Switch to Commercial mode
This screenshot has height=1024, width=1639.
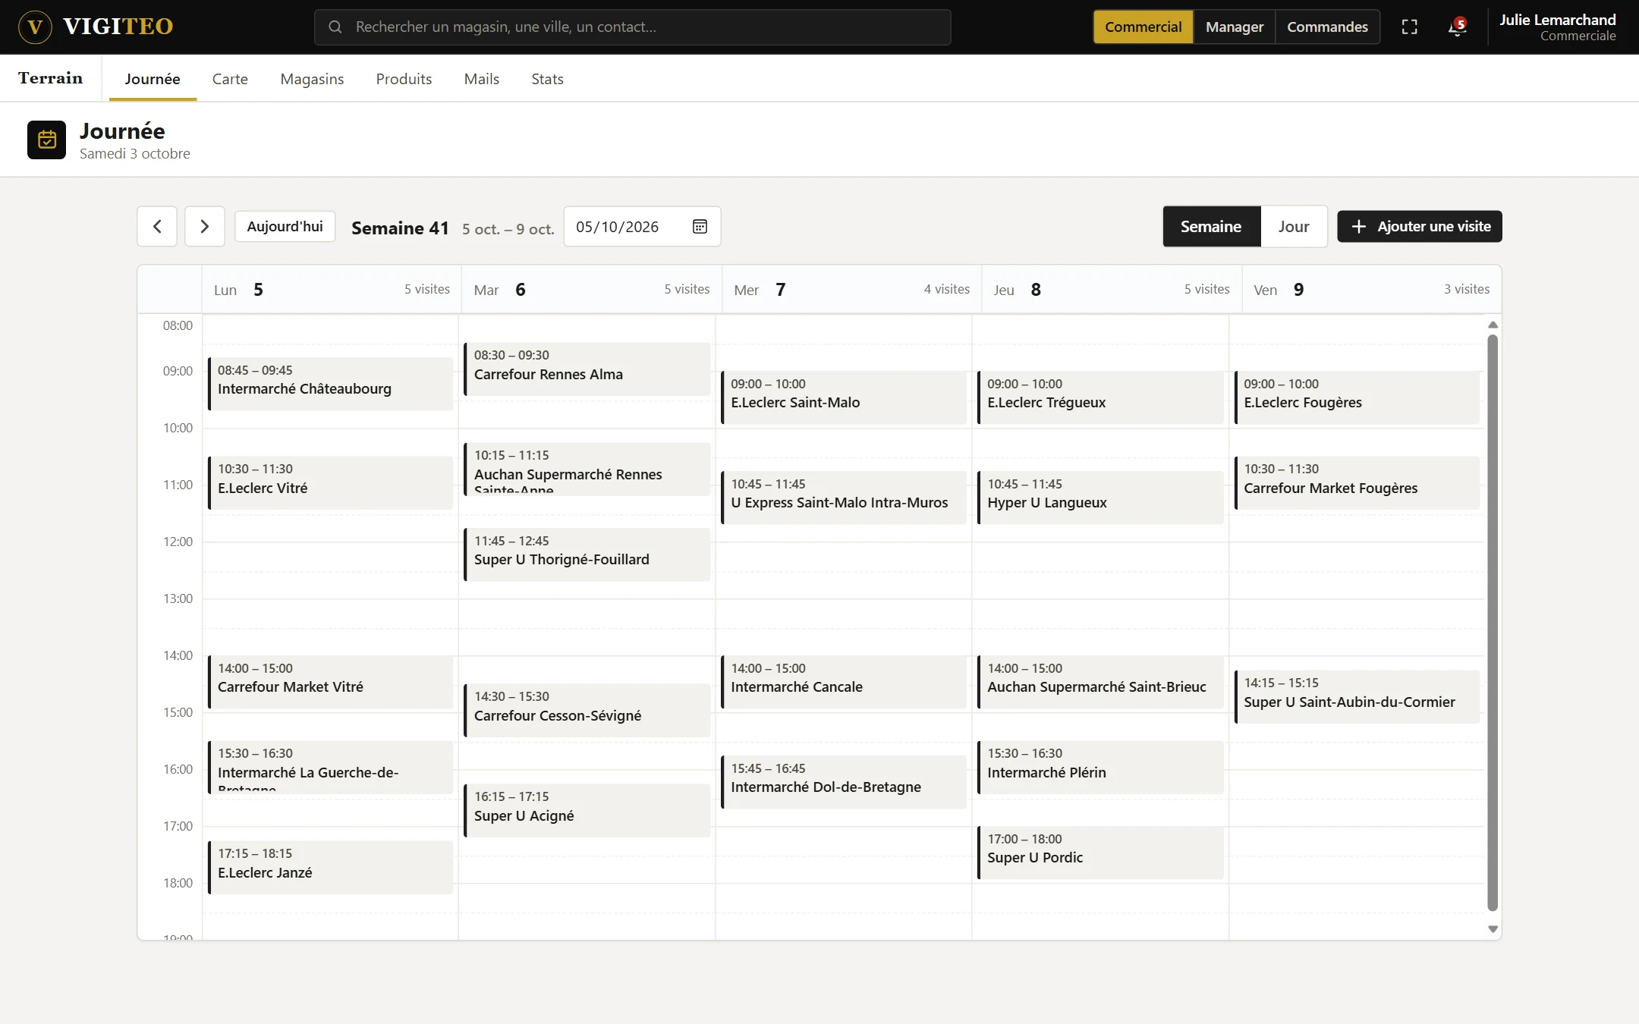click(x=1143, y=27)
